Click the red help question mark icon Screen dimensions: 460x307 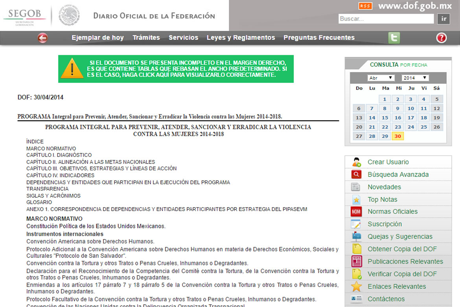pos(442,38)
